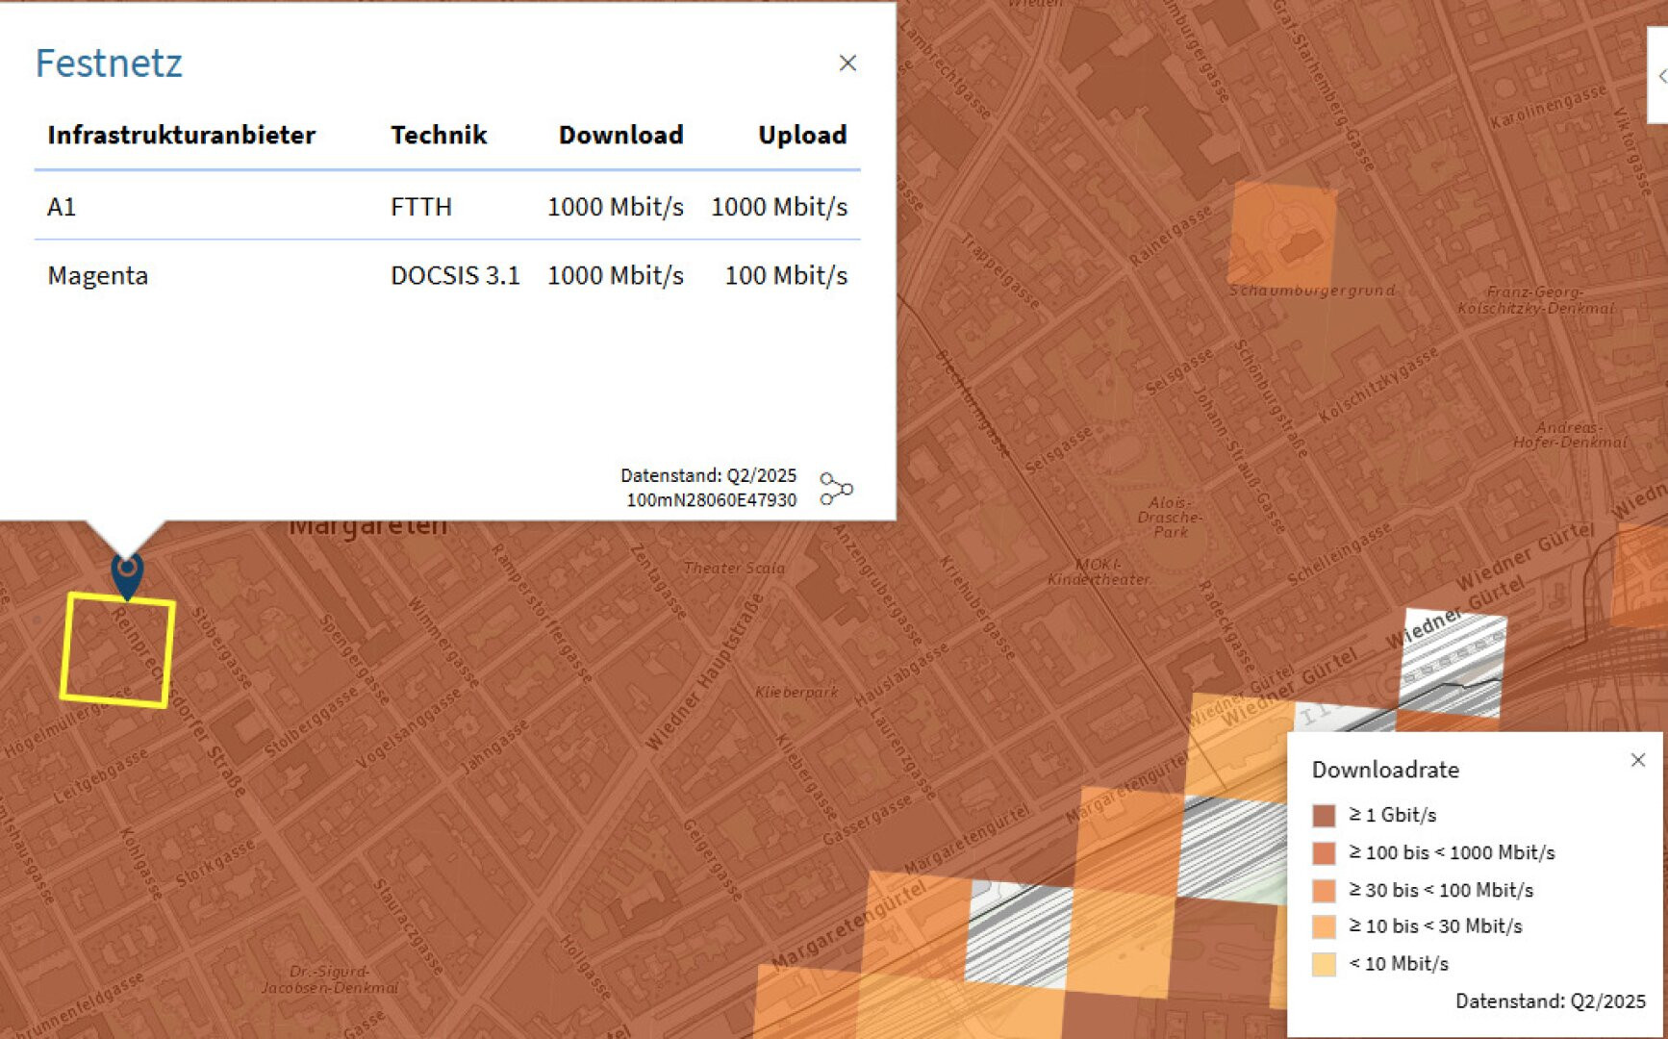Select the A1 provider cell
This screenshot has height=1039, width=1668.
coord(62,207)
